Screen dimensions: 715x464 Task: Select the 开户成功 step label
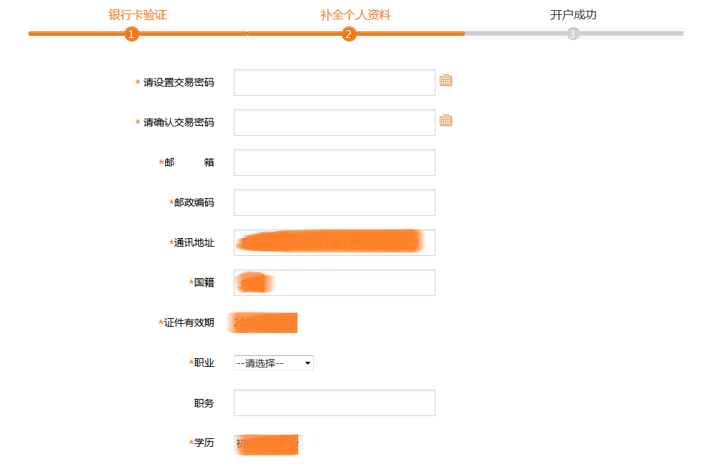[x=573, y=15]
